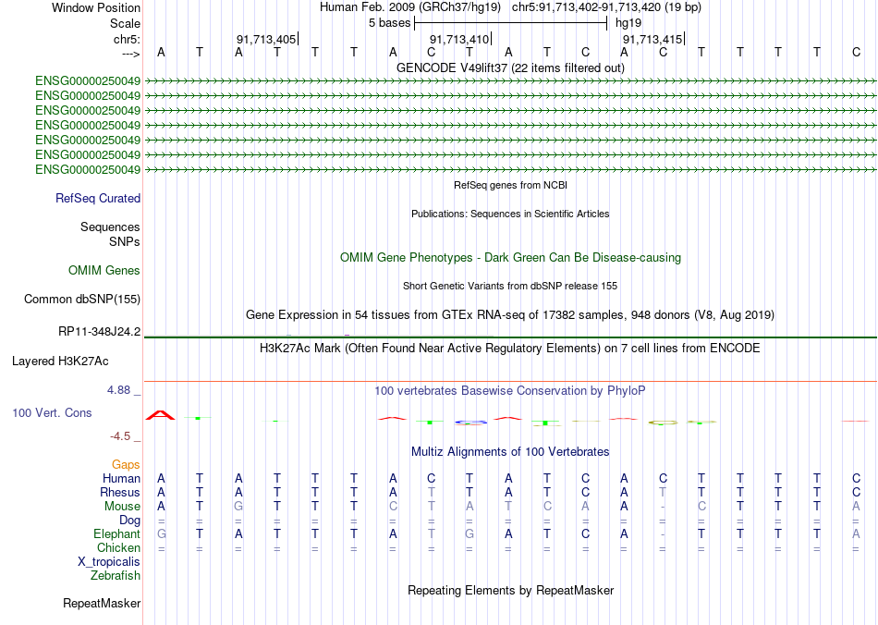Click the 4.88 upper PhyloP value
878x625 pixels.
click(118, 390)
